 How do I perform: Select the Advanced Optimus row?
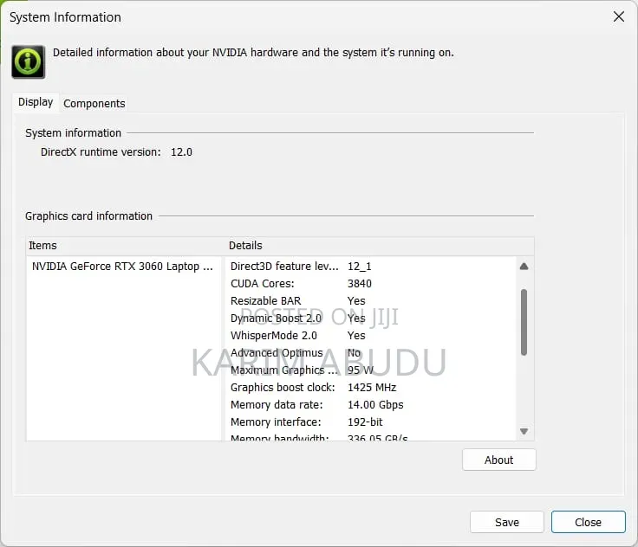[371, 353]
